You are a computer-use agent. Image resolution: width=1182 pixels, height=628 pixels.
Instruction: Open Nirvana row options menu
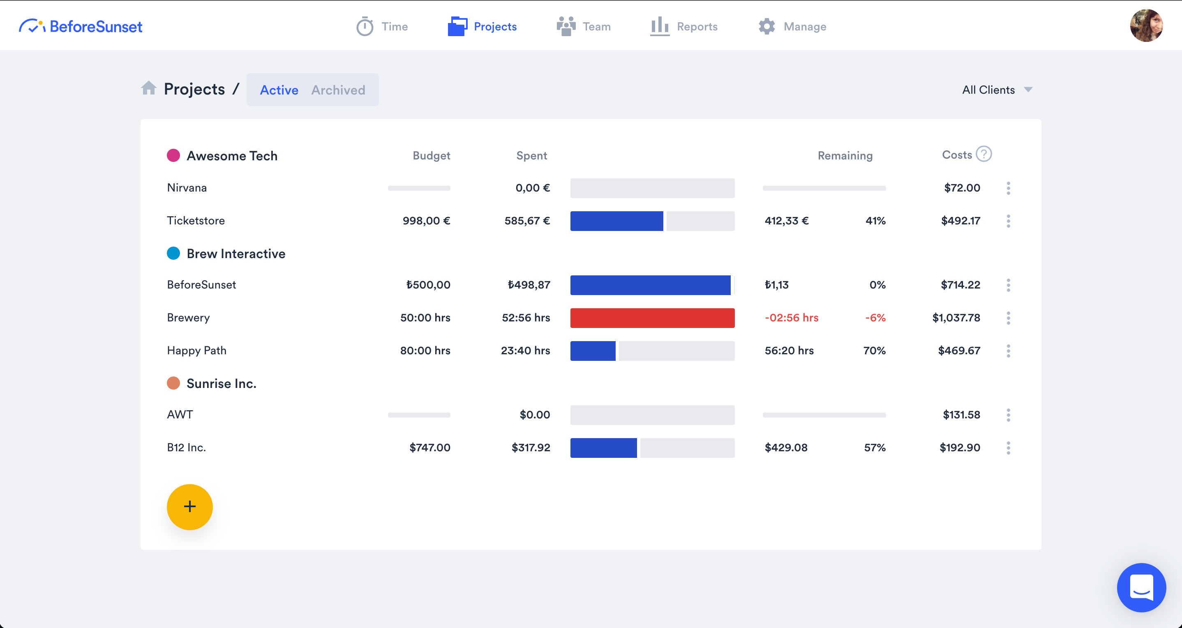(x=1008, y=188)
